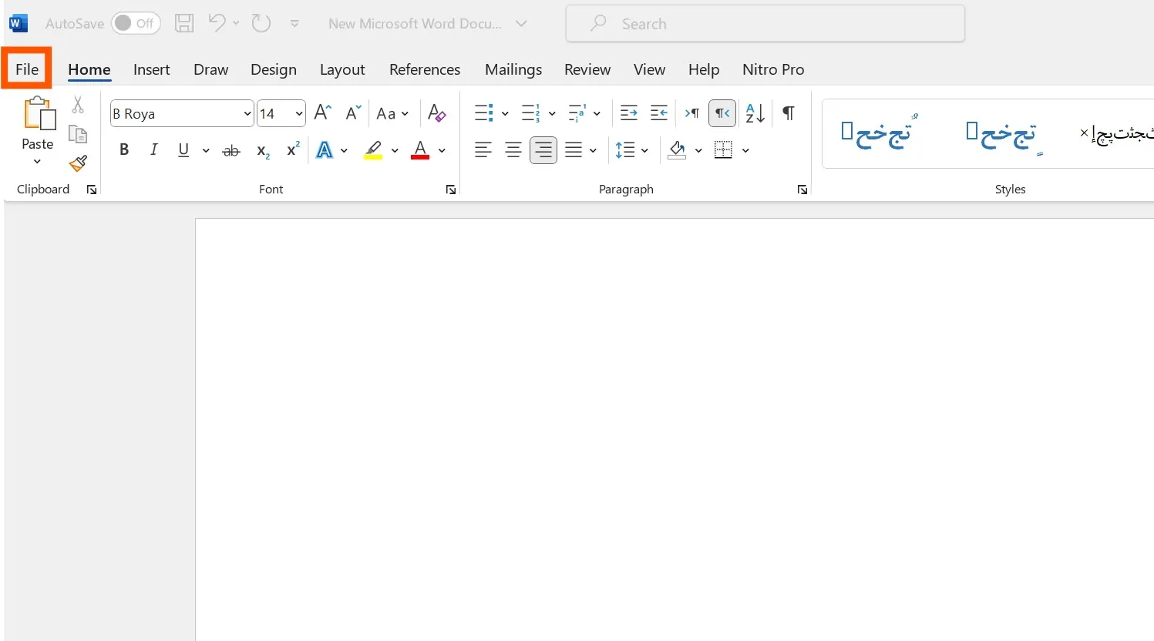Open the File menu tab
This screenshot has width=1154, height=641.
[27, 69]
